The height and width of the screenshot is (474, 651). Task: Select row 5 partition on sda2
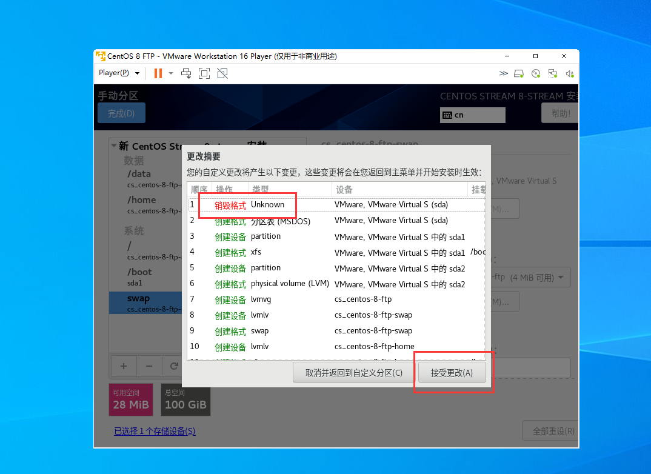click(336, 268)
